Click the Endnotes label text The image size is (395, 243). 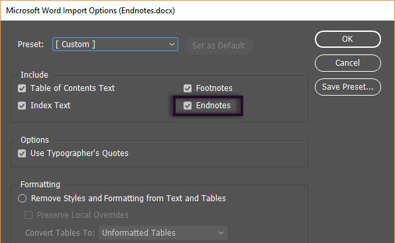click(x=213, y=106)
